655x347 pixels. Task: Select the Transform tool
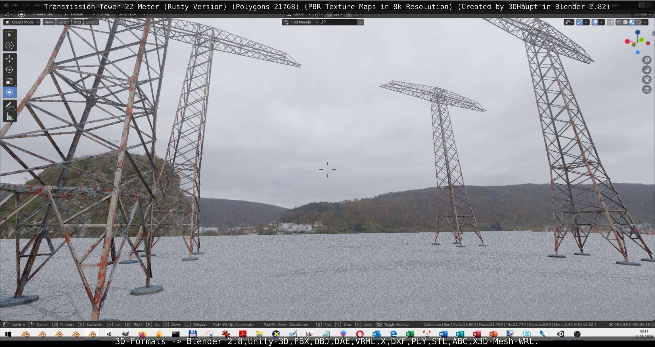[x=9, y=92]
